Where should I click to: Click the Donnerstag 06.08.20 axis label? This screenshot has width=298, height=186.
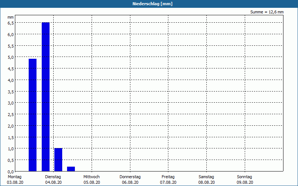click(x=130, y=180)
